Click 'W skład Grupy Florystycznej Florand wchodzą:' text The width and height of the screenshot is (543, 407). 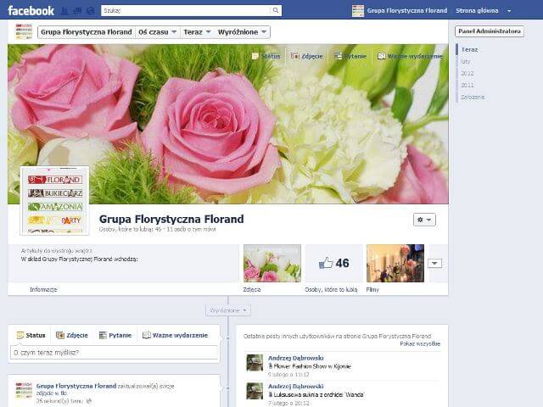79,259
